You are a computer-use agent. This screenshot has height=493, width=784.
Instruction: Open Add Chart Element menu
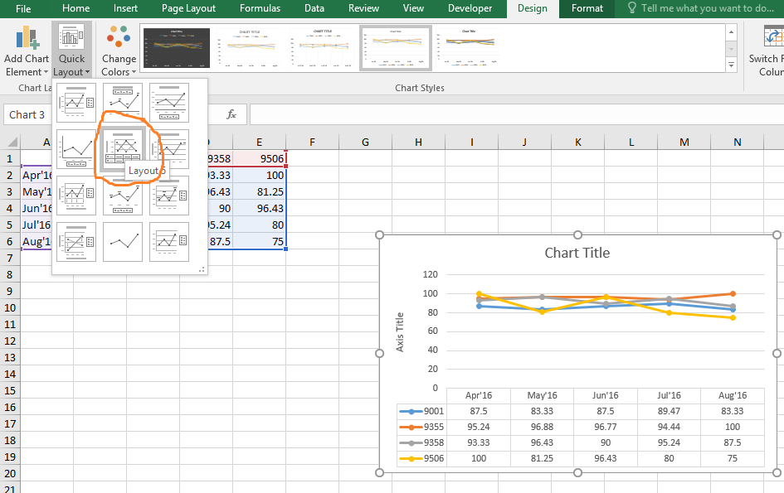coord(26,50)
